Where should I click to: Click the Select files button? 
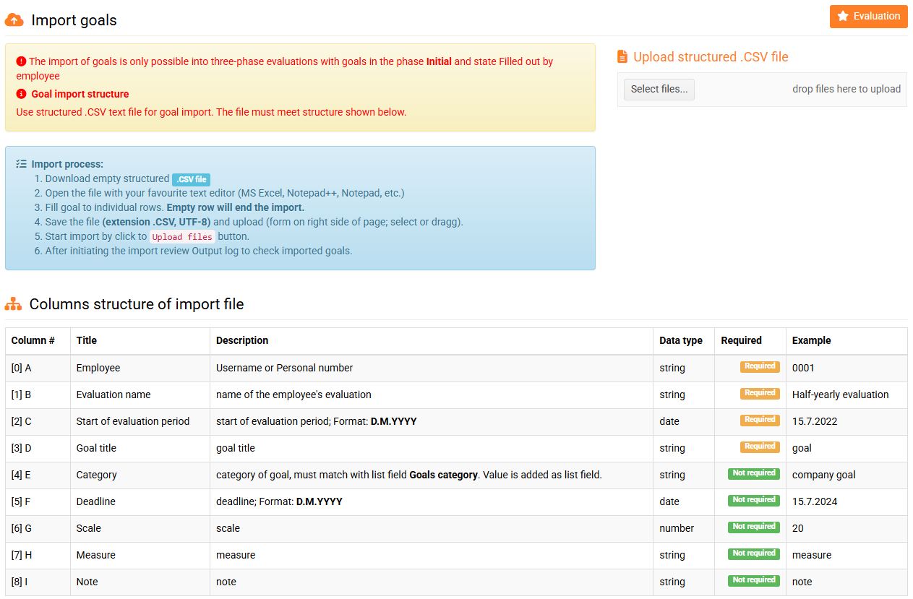click(659, 90)
